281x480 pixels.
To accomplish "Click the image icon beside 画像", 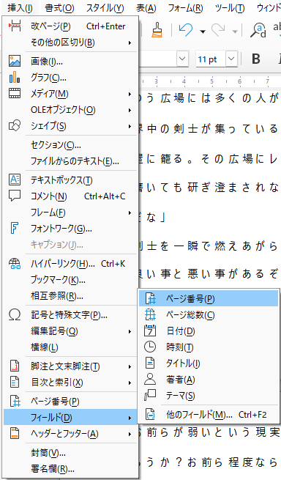I will click(15, 62).
